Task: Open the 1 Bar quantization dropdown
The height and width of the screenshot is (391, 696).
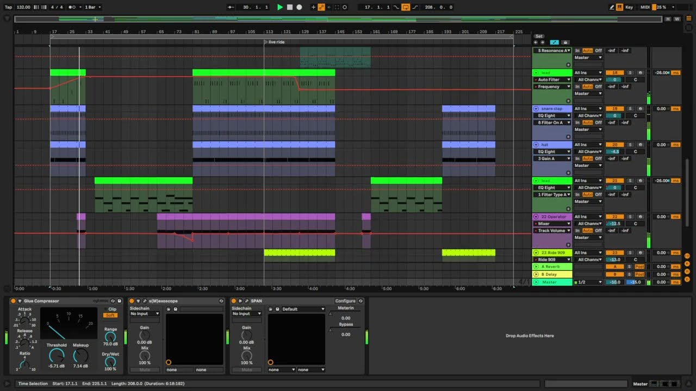Action: [92, 7]
